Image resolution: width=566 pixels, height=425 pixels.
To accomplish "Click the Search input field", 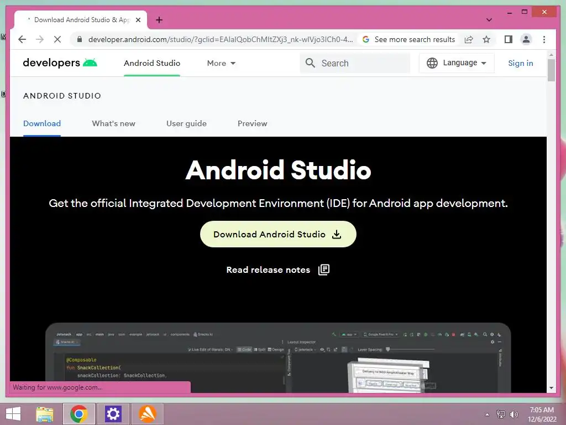I will (355, 63).
